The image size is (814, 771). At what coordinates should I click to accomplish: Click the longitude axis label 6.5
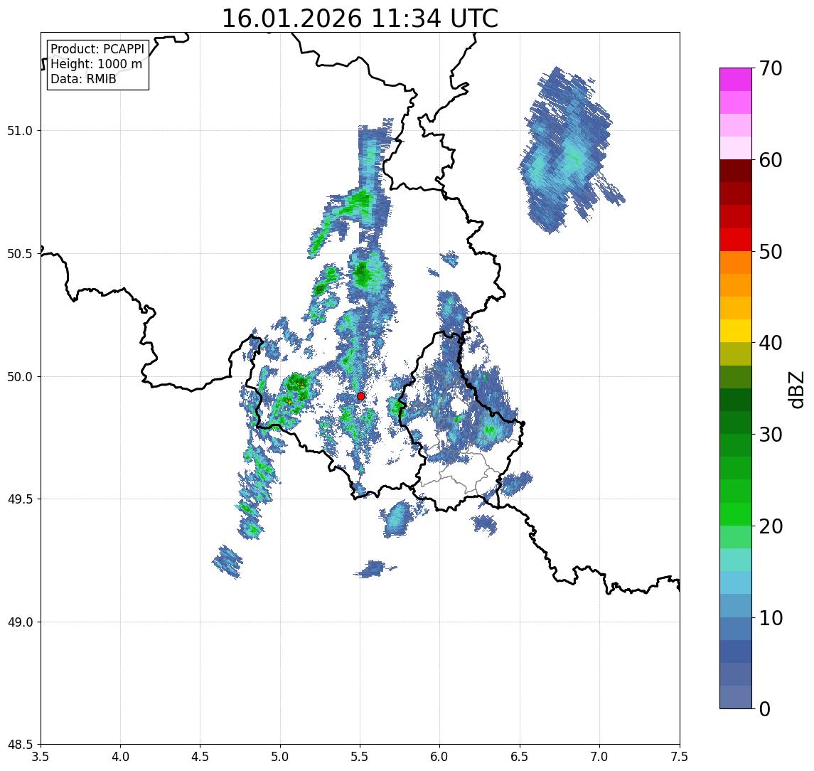(x=520, y=756)
